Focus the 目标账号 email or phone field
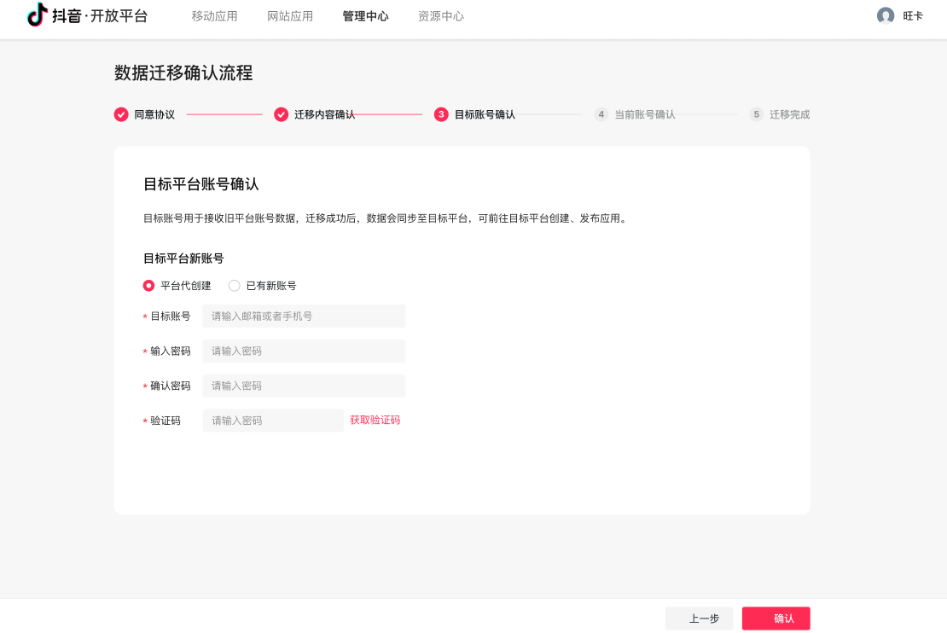This screenshot has height=633, width=947. click(x=304, y=316)
